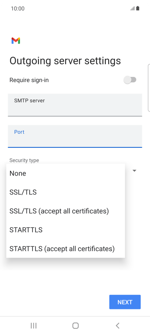The image size is (150, 335).
Task: Click the Security type dropdown arrow
Action: pyautogui.click(x=134, y=170)
